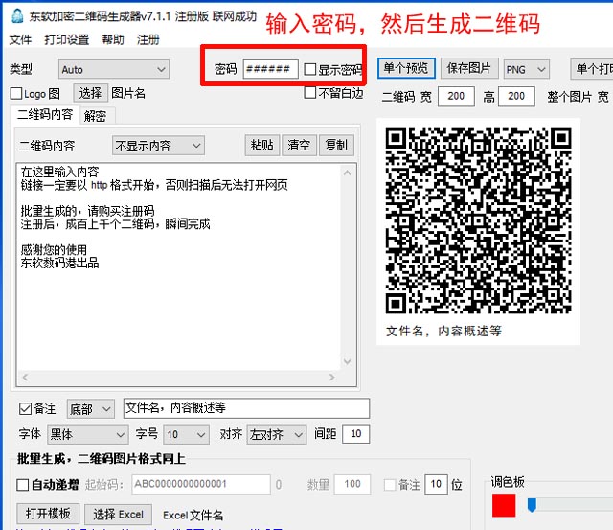Viewport: 613px width, 530px height.
Task: Uncheck the 备注 checkbox beside 底部
Action: tap(25, 409)
